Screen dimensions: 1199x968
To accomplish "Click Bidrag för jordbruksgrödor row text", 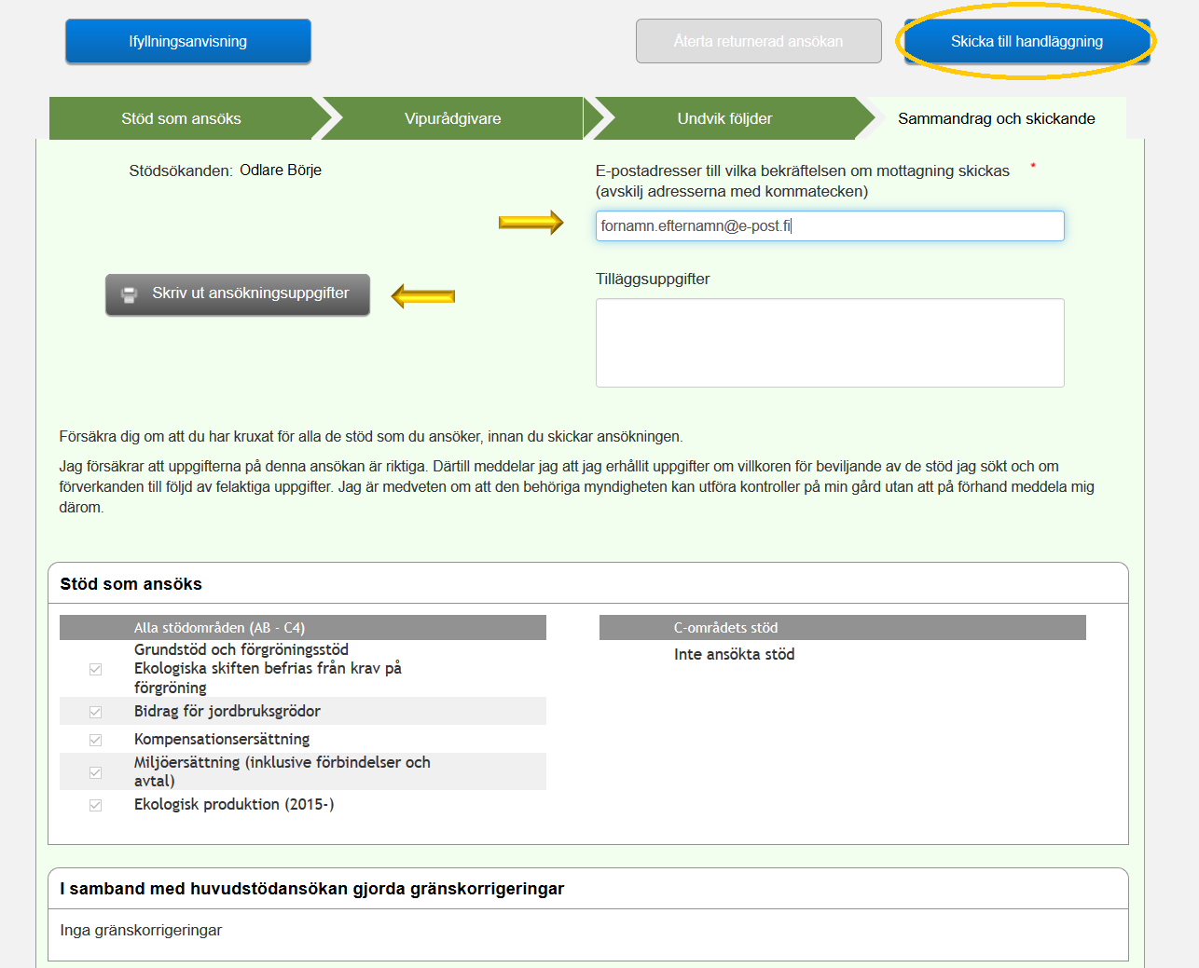I will click(227, 711).
